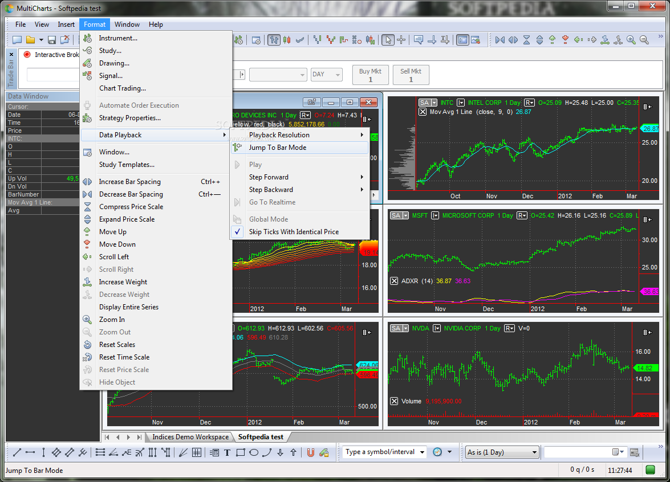Open the symbol/interval dropdown arrow
The image size is (670, 482).
pyautogui.click(x=422, y=452)
